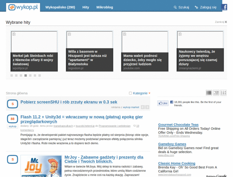The image size is (236, 177).
Task: Open Gourmet Chocolate Teas ad
Action: coord(178,124)
